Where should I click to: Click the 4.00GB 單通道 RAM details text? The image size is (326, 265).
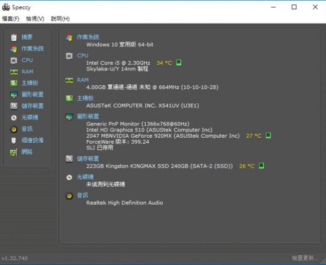[152, 87]
